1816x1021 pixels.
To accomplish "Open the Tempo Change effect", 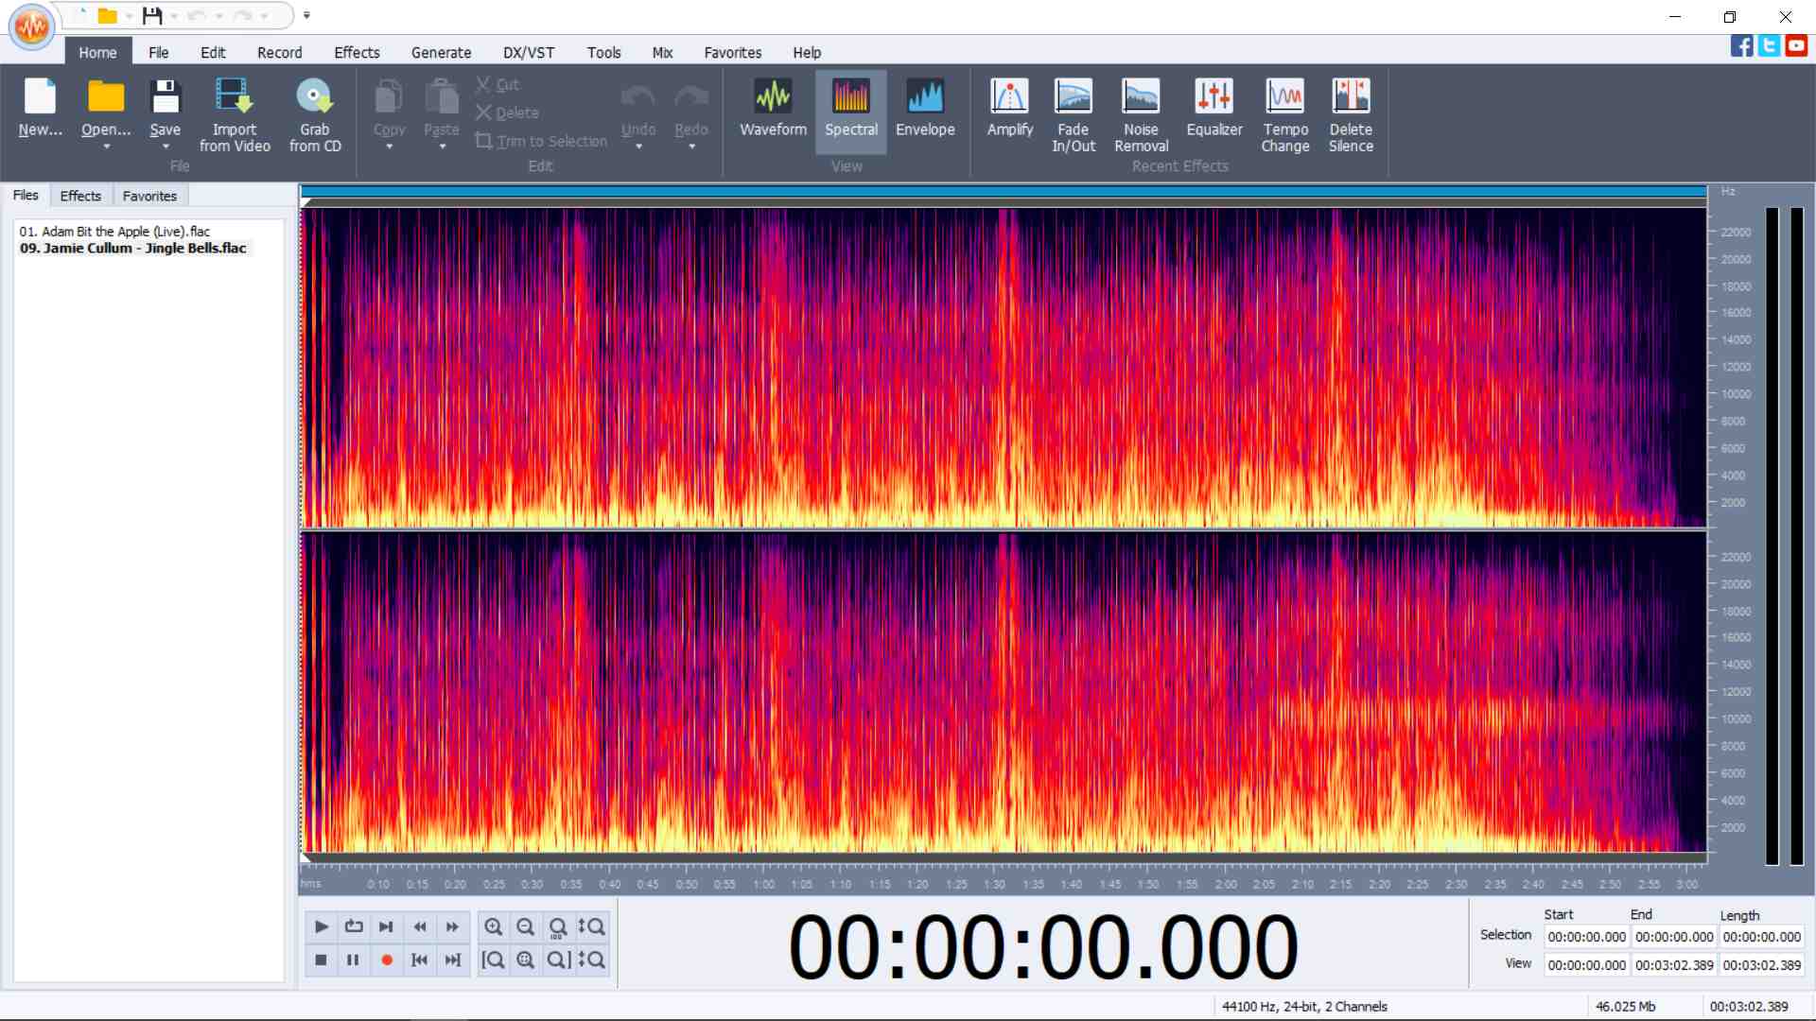I will tap(1285, 114).
